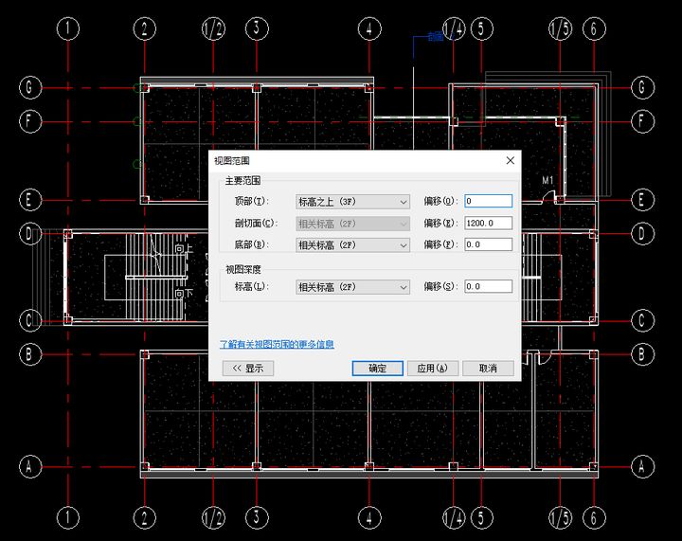Screen dimensions: 682x541
Task: Select left grid bubble C
Action: pyautogui.click(x=30, y=320)
